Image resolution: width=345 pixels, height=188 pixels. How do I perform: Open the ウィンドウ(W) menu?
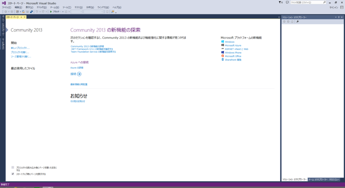pos(103,7)
